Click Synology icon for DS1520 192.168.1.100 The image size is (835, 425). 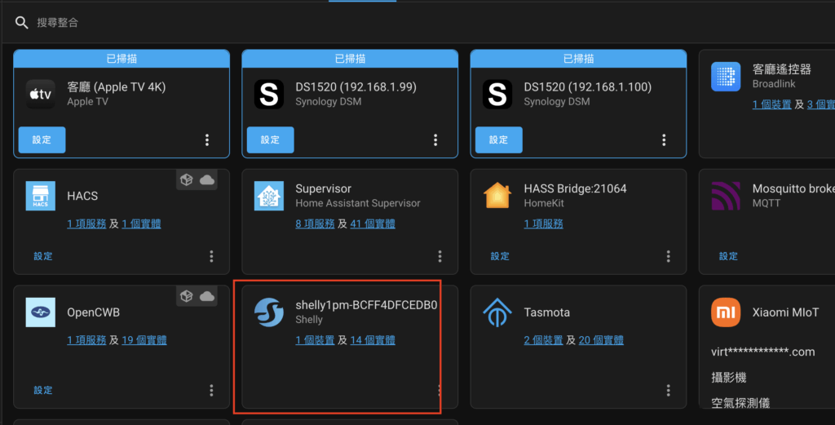tap(497, 95)
